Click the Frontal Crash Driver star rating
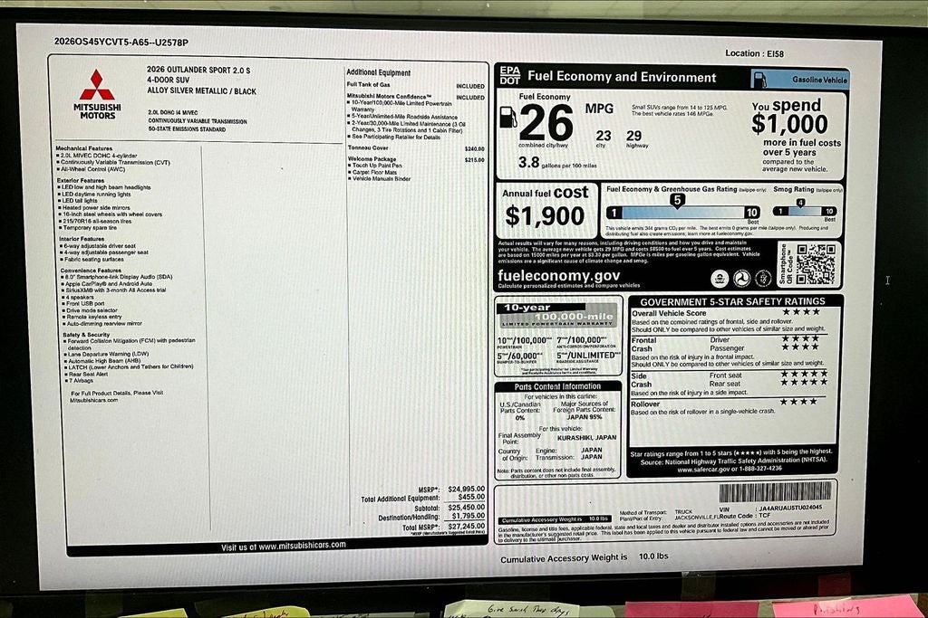The image size is (928, 618). pyautogui.click(x=800, y=338)
